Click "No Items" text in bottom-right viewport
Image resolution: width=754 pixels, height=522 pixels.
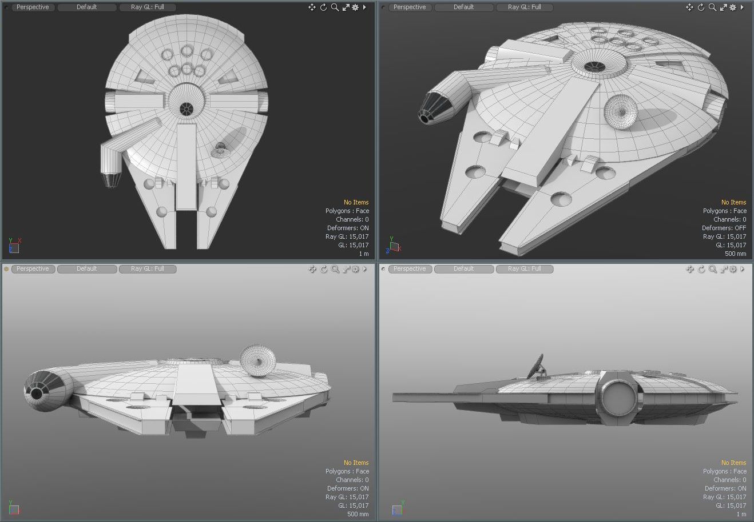tap(734, 463)
